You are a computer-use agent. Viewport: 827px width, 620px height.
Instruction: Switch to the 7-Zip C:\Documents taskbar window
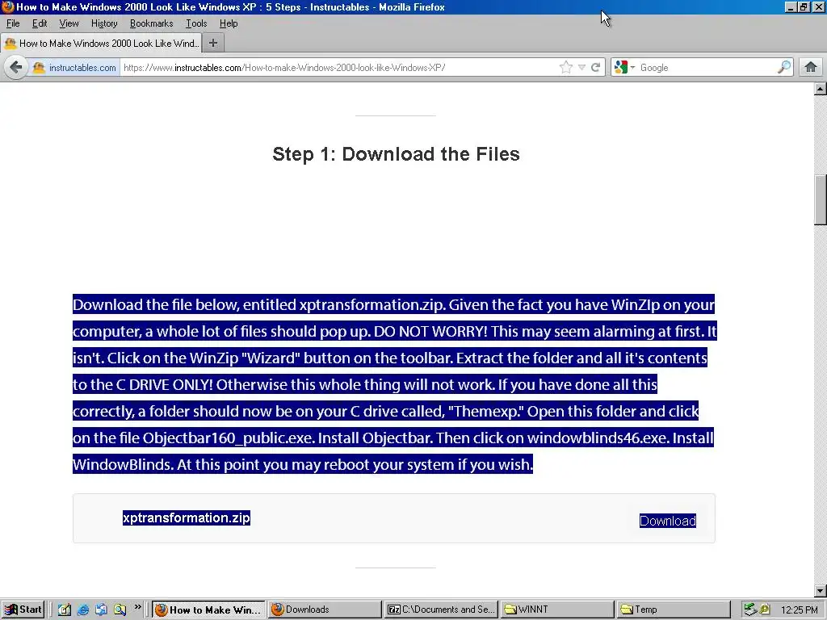(441, 610)
